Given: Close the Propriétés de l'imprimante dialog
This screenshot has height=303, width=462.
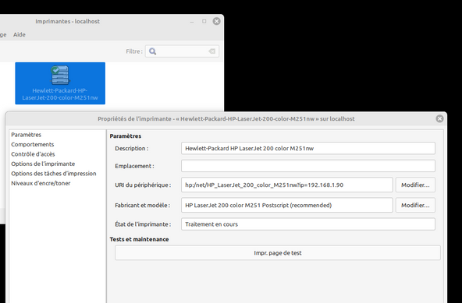Looking at the screenshot, I should click(439, 118).
